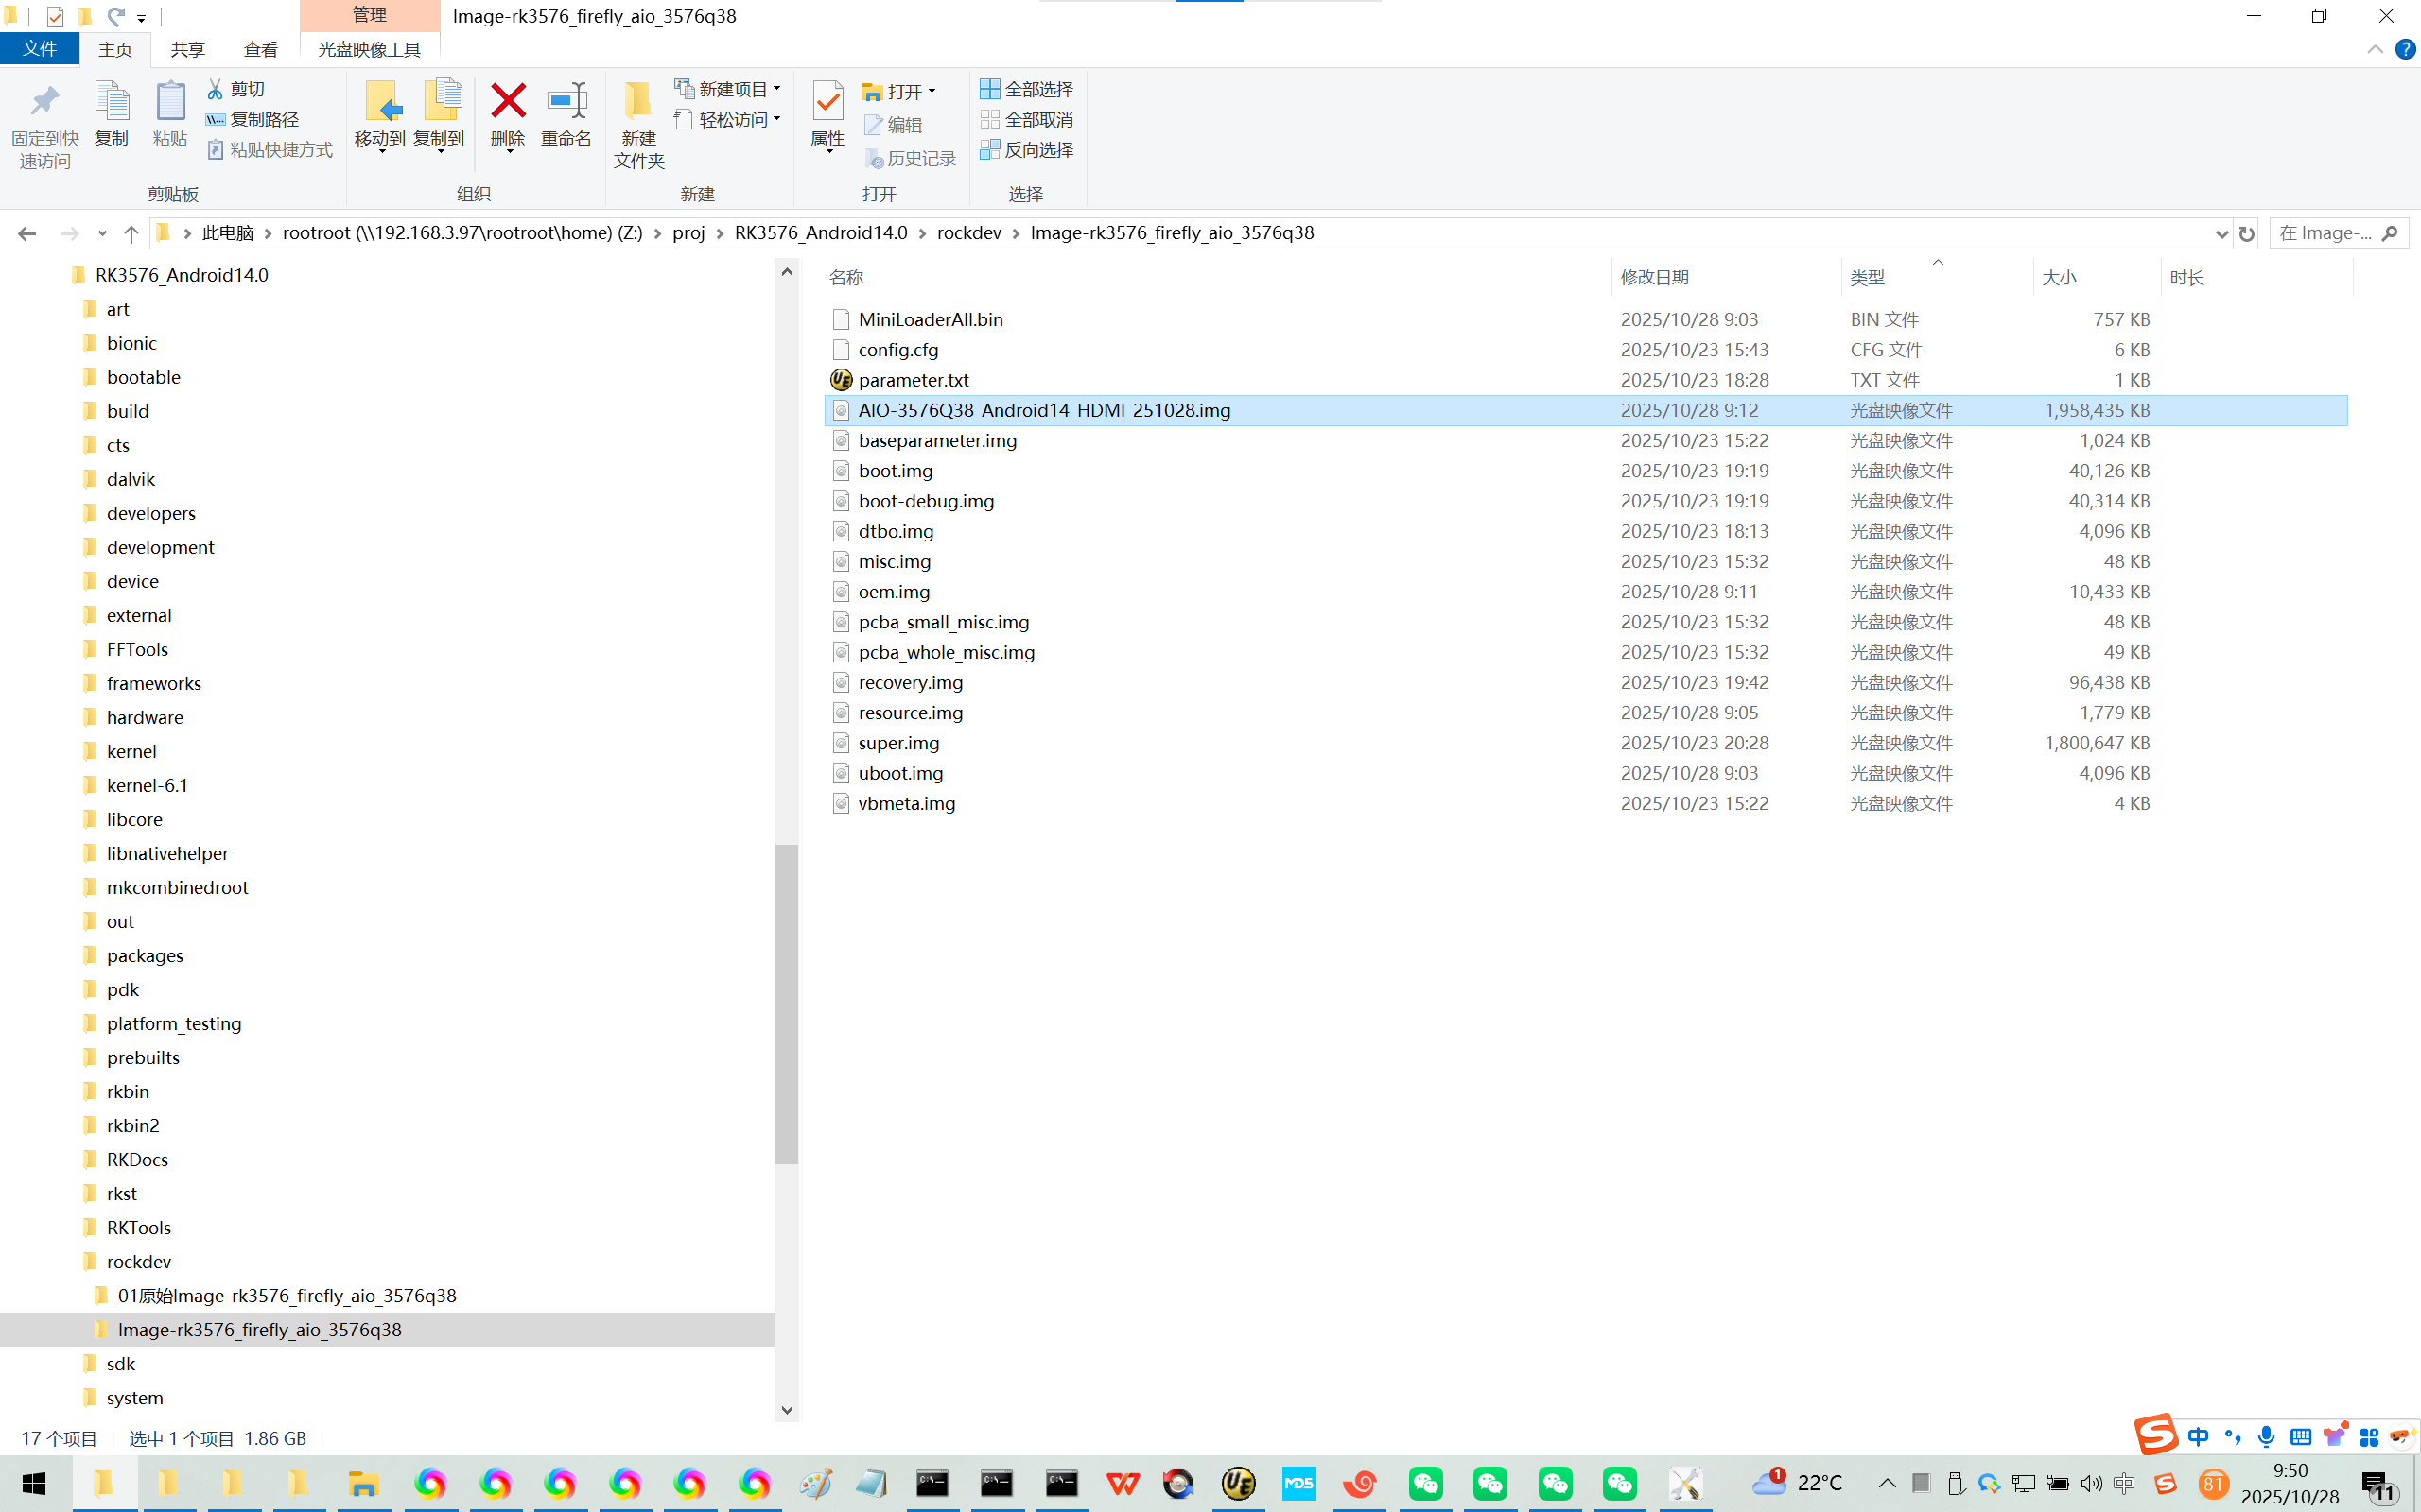The width and height of the screenshot is (2421, 1512).
Task: Click Select None in ribbon
Action: [1026, 119]
